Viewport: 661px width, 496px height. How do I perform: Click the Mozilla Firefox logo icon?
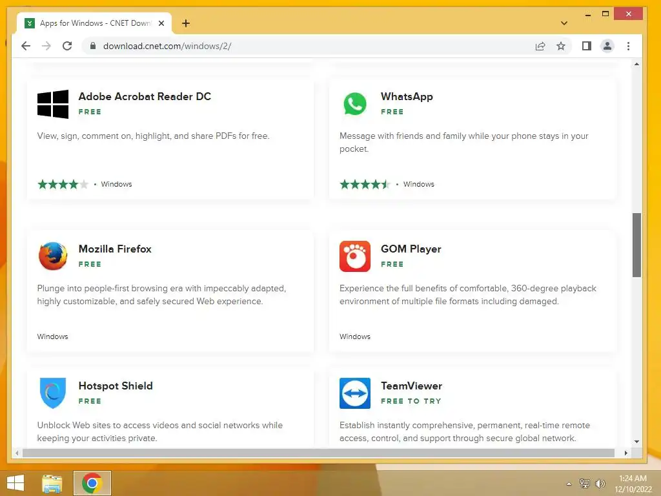[x=53, y=256]
